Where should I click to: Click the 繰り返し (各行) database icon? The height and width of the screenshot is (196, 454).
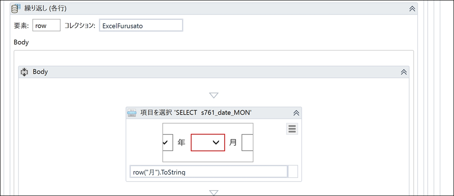pyautogui.click(x=16, y=9)
